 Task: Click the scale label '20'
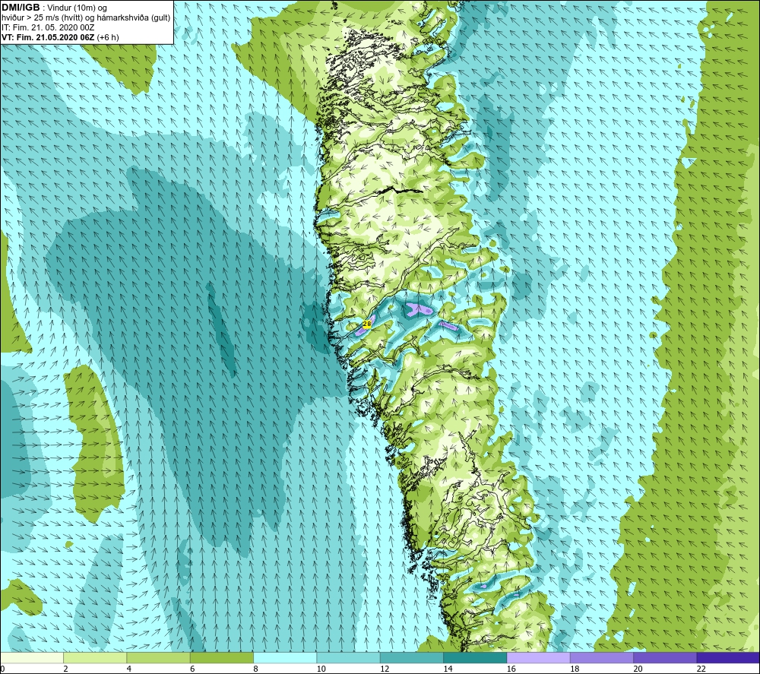[638, 669]
